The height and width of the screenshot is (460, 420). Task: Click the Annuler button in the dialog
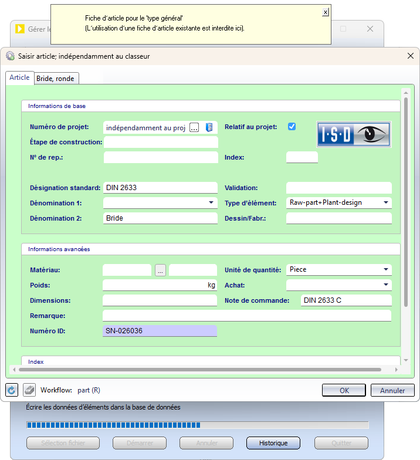pos(392,390)
